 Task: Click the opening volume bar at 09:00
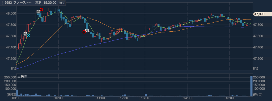point(17,93)
